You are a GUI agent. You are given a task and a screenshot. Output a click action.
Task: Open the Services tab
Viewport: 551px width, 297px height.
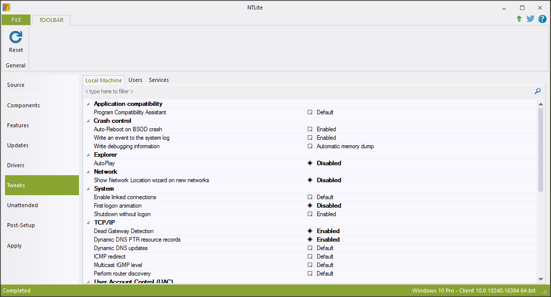click(159, 80)
